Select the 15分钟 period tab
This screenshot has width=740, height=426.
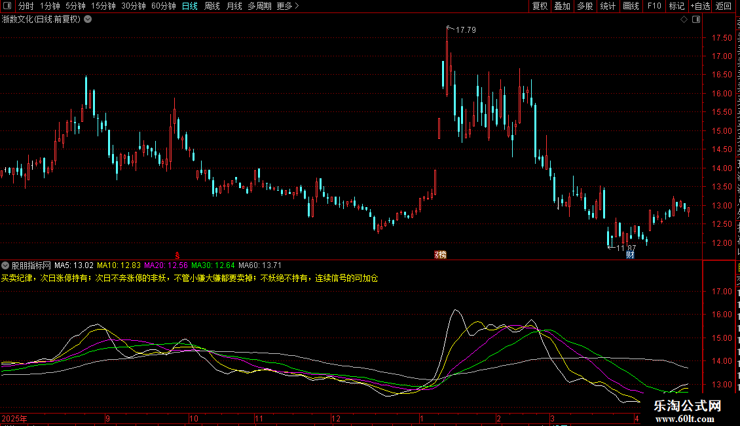103,6
